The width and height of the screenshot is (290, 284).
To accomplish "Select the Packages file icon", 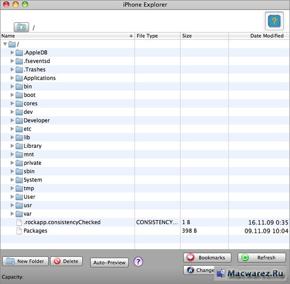I will (19, 231).
